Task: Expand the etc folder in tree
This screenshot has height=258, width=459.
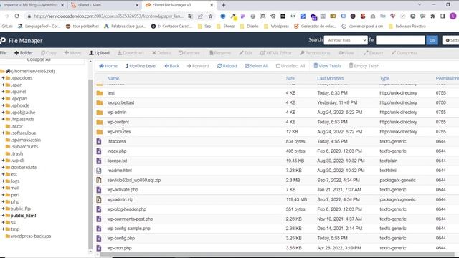Action: tap(3, 174)
